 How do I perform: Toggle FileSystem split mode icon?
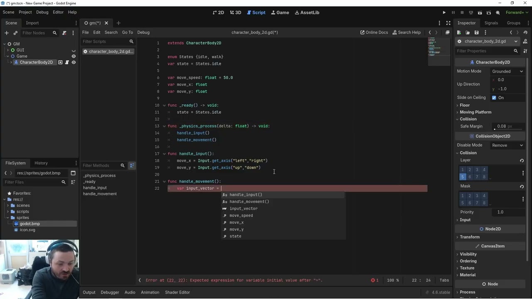pyautogui.click(x=73, y=173)
